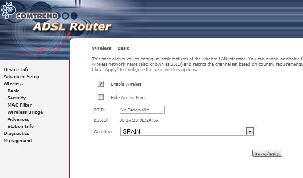
Task: Uncheck the Enable Wireless checkbox
Action: tap(100, 84)
